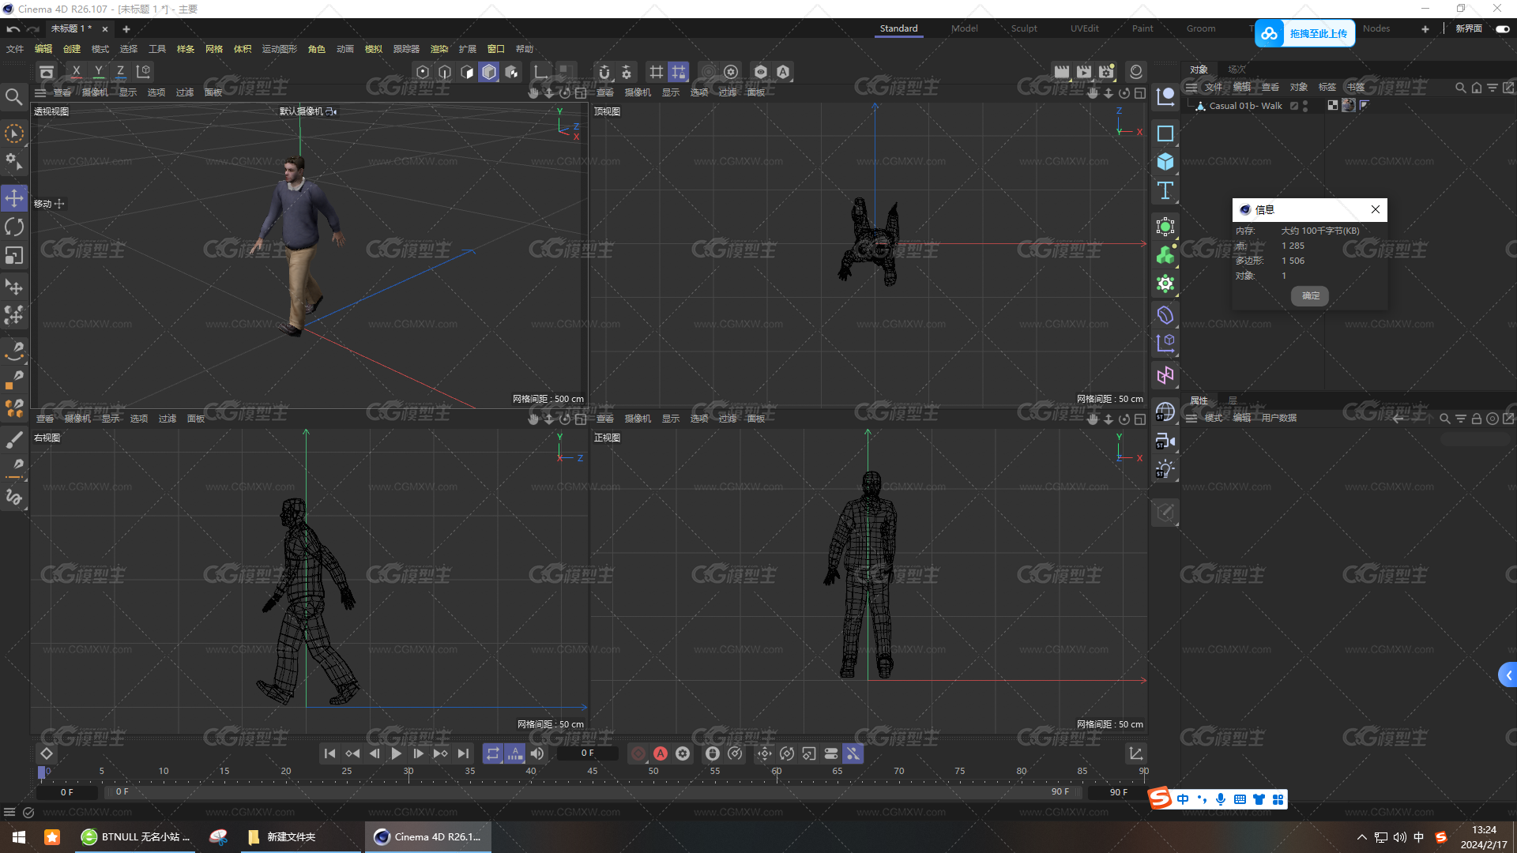Click 确定 button in info dialog

pyautogui.click(x=1310, y=295)
